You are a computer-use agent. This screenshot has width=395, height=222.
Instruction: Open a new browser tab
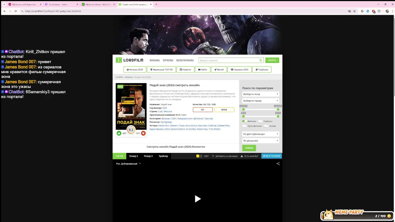click(156, 4)
